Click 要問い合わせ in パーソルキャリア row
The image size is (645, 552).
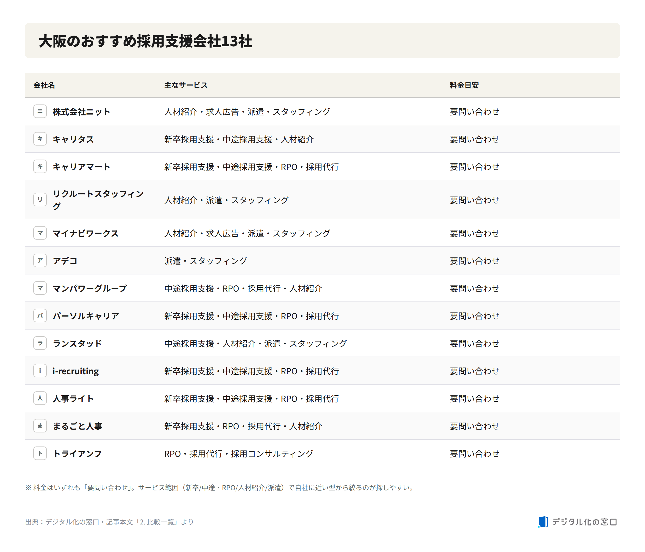point(474,316)
